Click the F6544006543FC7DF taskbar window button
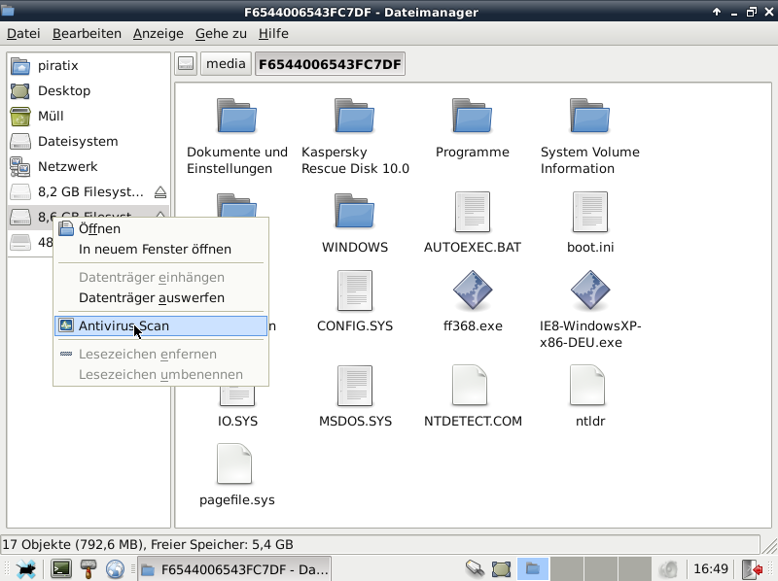The image size is (778, 581). click(234, 569)
